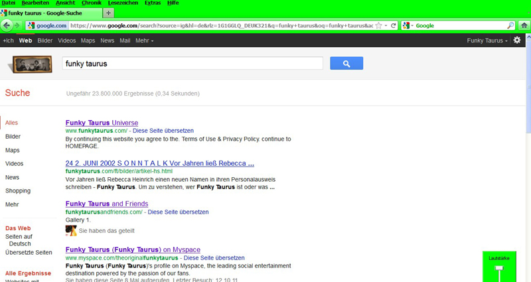Image resolution: width=531 pixels, height=282 pixels.
Task: Open the Chronik menu
Action: point(91,3)
